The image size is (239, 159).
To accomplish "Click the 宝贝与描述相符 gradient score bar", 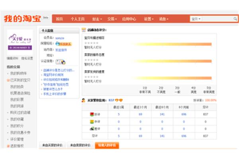I will pos(171,44).
